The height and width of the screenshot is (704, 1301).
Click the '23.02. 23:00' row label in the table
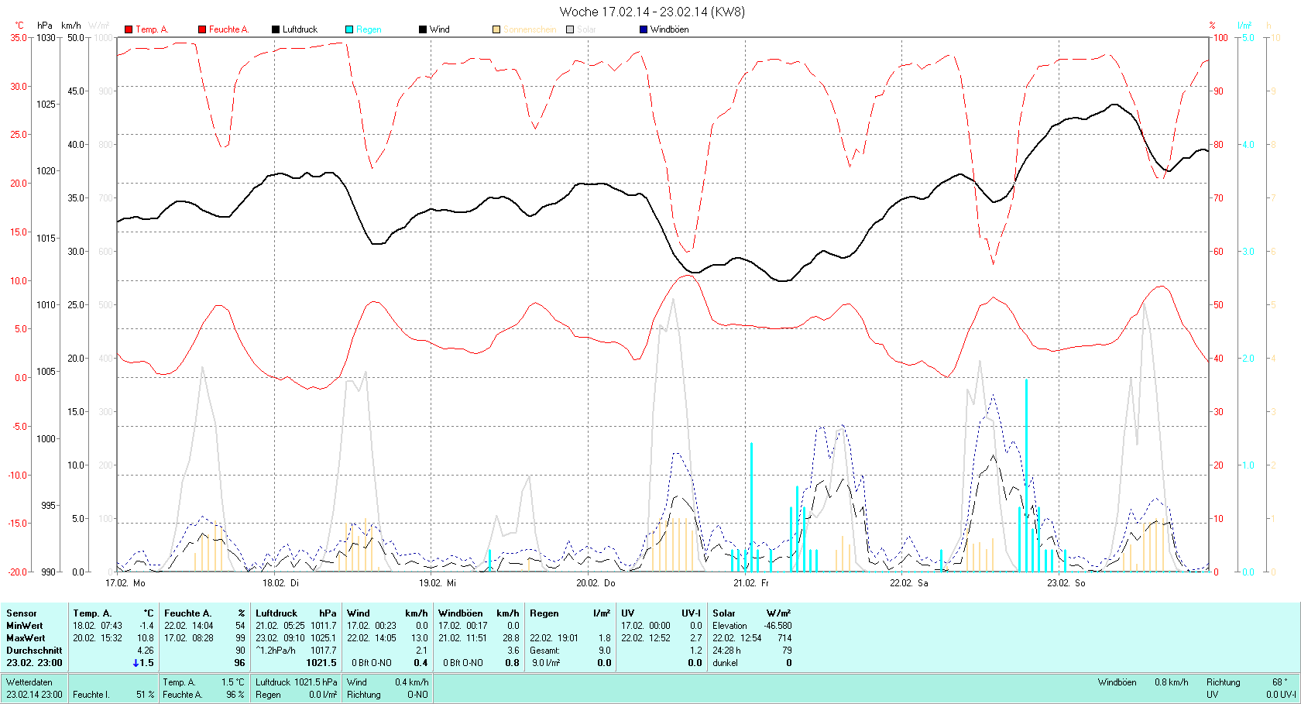pyautogui.click(x=34, y=662)
